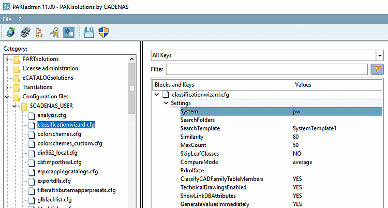Click the PARTadmin title bar app icon

click(6, 6)
